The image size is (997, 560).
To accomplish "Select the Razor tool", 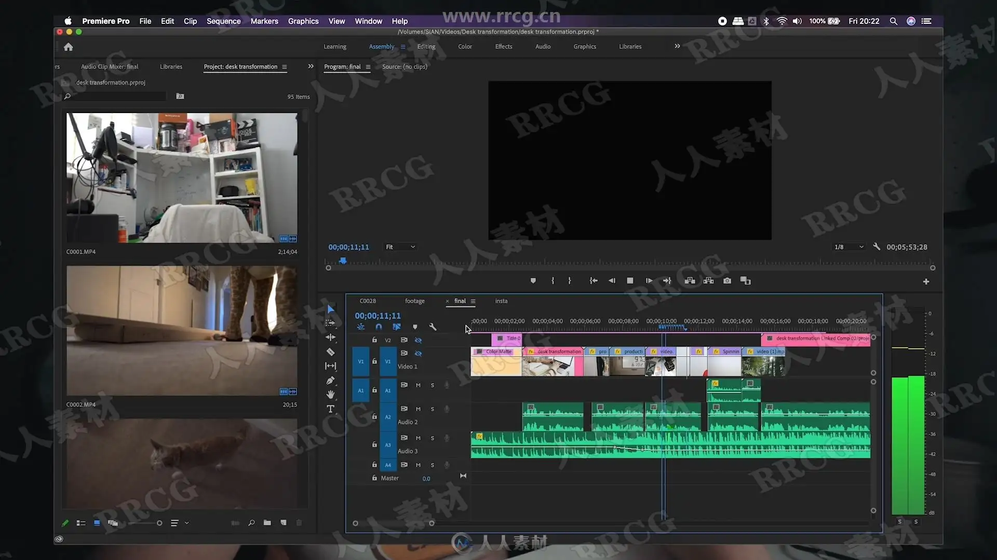I will [330, 352].
